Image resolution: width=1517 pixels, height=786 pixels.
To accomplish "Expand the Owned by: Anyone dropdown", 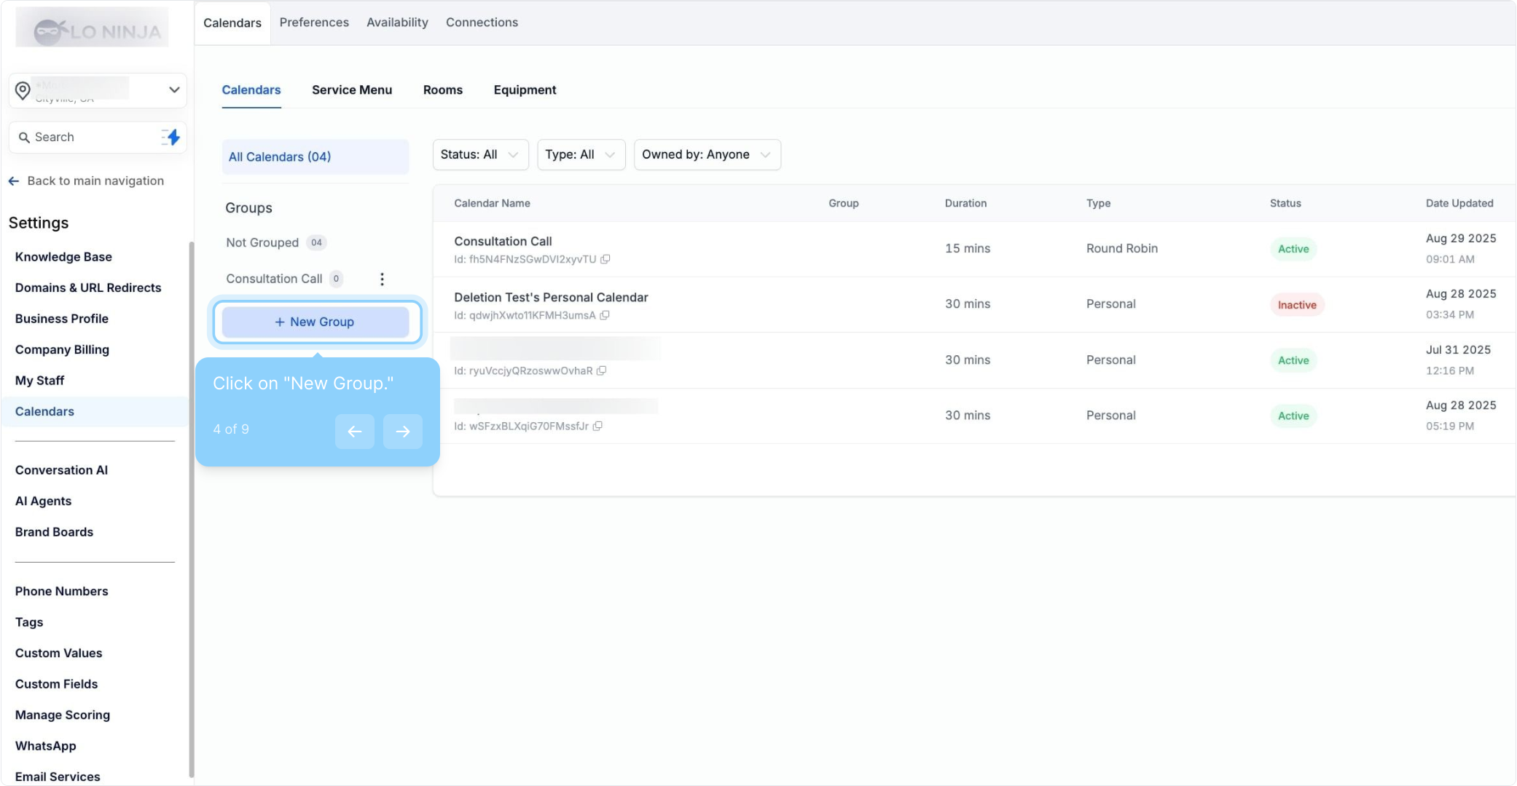I will [x=707, y=154].
